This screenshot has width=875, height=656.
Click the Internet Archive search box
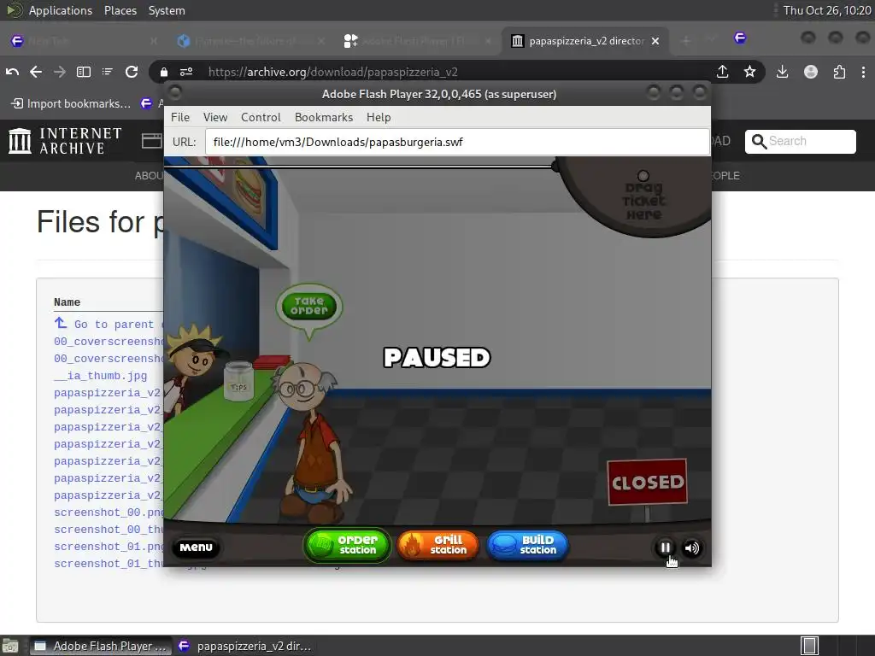(800, 141)
